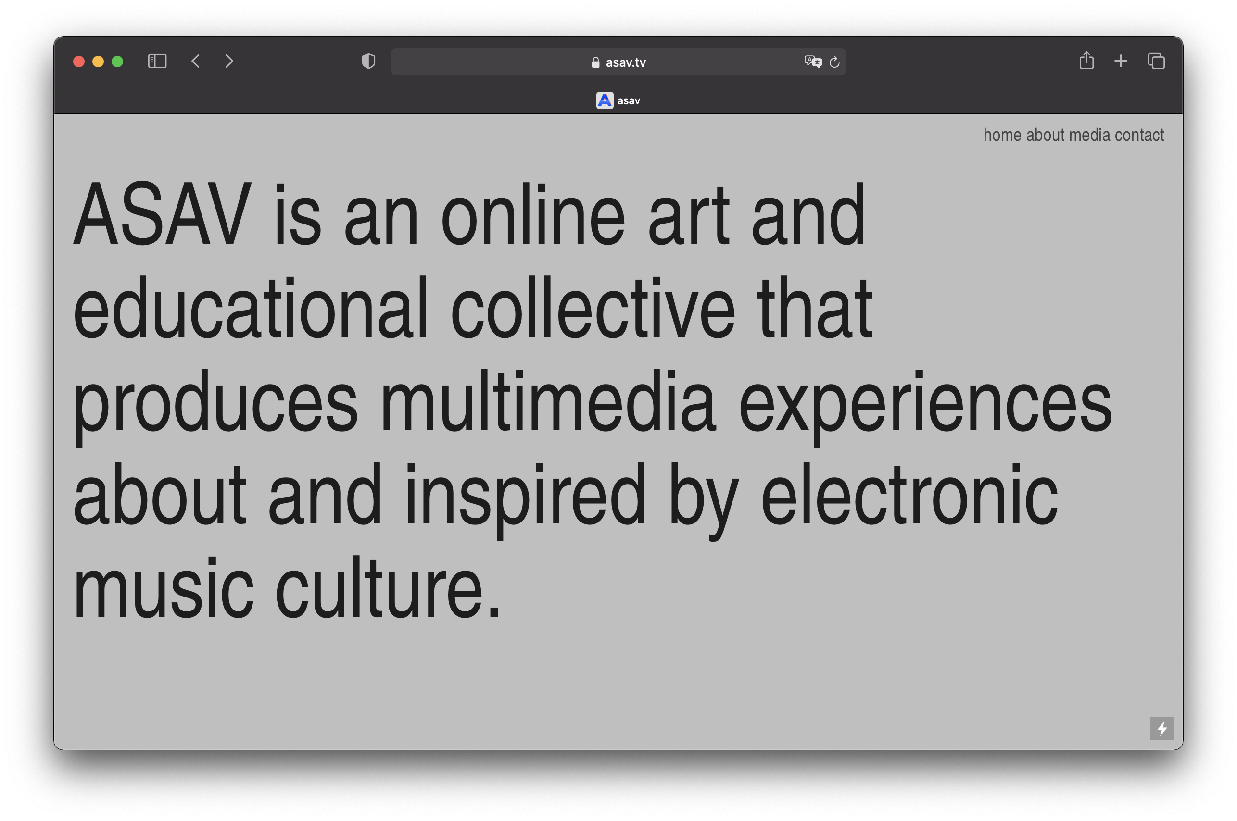Close the window with red button
This screenshot has width=1237, height=821.
point(78,62)
